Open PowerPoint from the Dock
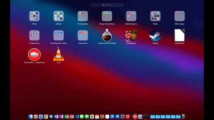The height and width of the screenshot is (120, 214). [71, 117]
